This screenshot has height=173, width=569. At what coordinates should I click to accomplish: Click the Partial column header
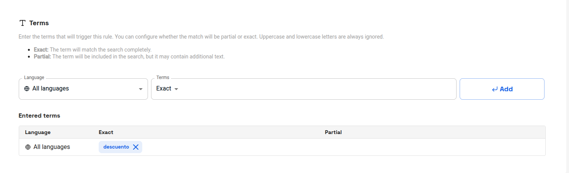tap(333, 132)
